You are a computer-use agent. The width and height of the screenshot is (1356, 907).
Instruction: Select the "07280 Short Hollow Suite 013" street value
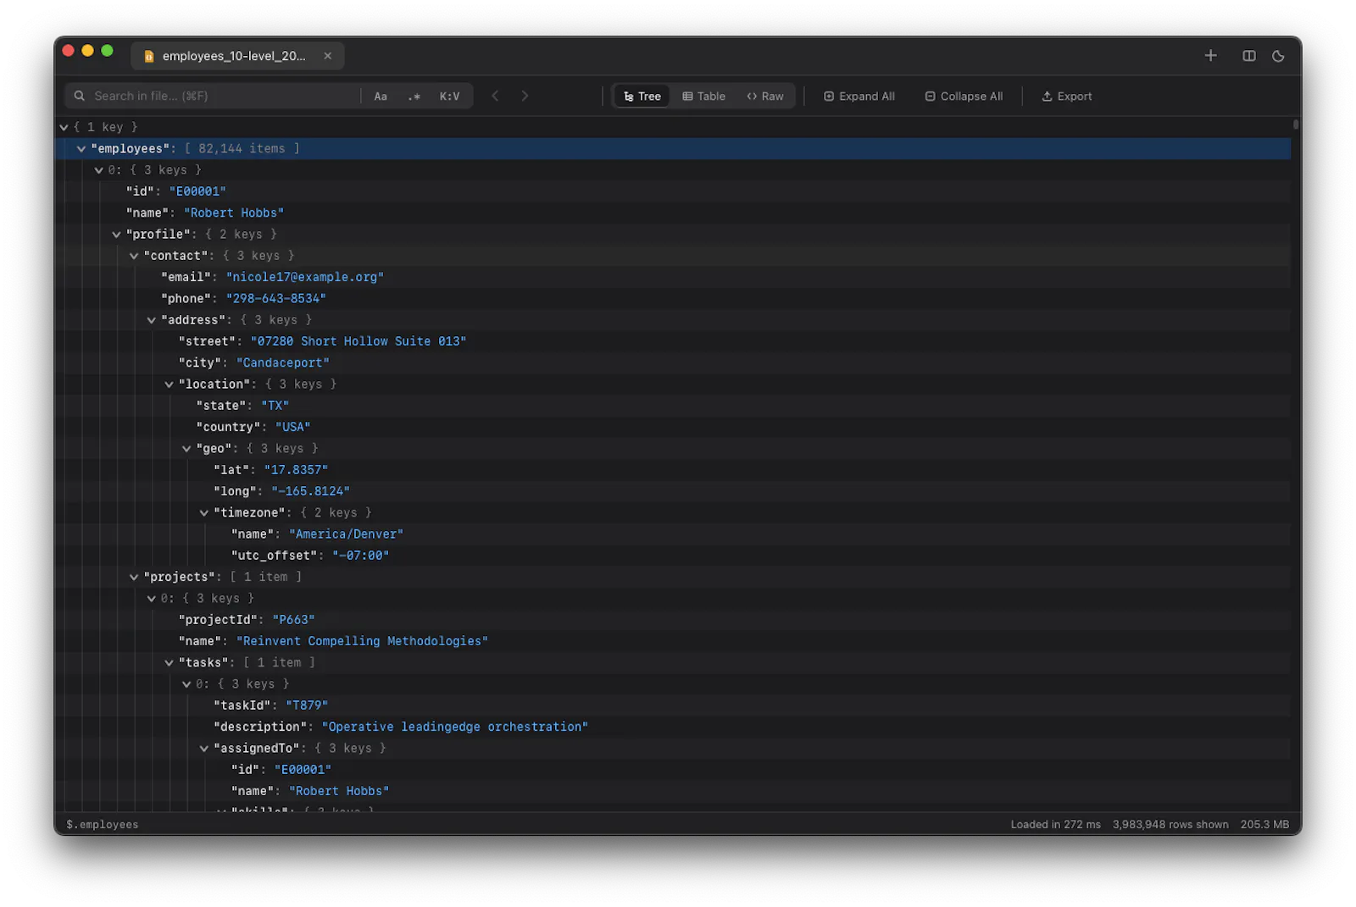point(358,341)
